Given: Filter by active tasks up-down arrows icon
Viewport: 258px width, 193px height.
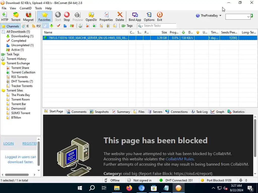Looking at the screenshot, I should 72,26.
